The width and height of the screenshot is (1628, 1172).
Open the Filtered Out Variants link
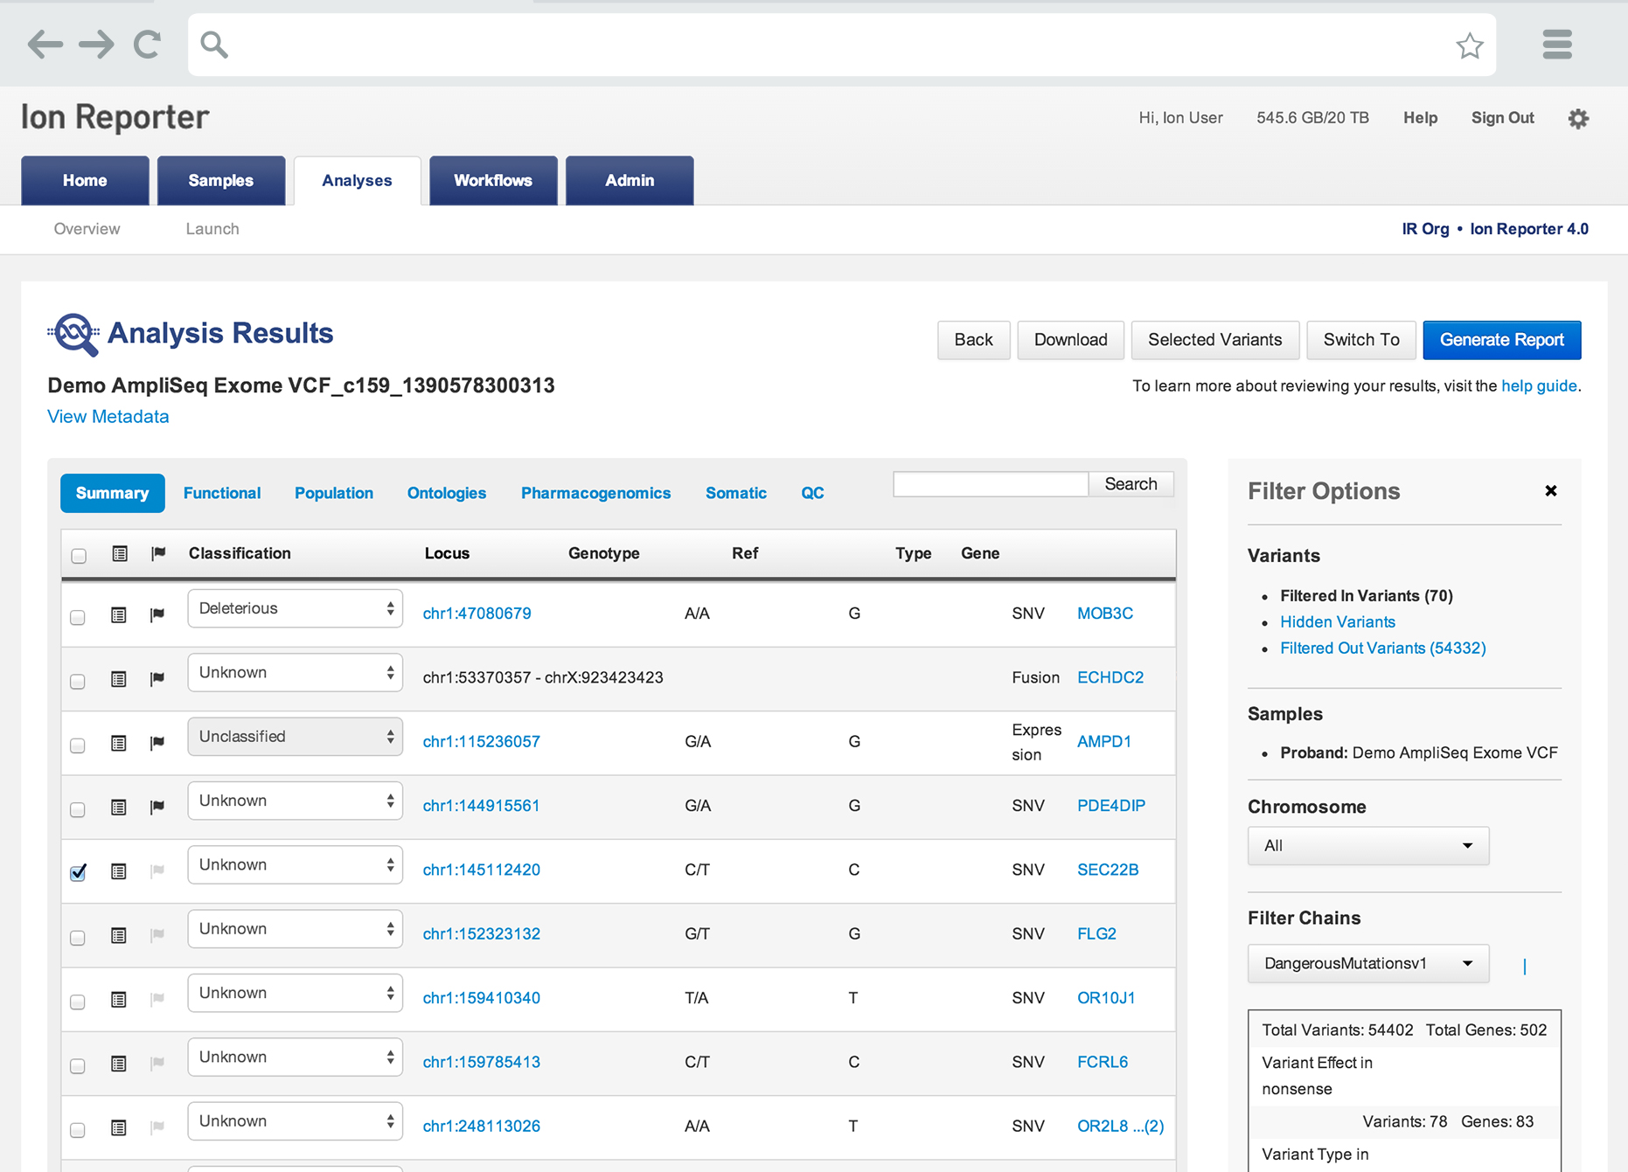pyautogui.click(x=1383, y=648)
